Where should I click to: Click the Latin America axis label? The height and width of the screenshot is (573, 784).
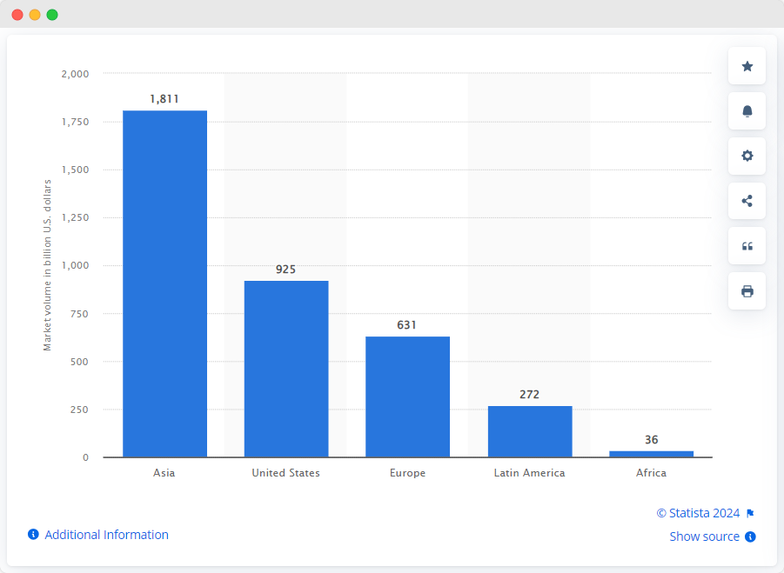coord(530,473)
